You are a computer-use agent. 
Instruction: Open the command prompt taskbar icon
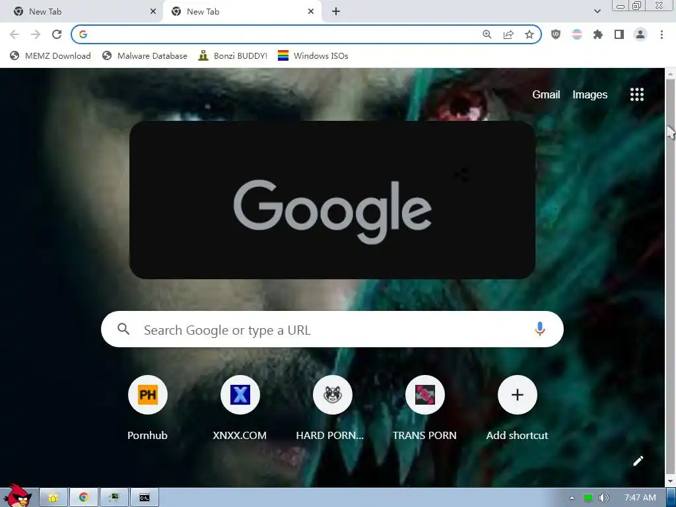[x=145, y=498]
